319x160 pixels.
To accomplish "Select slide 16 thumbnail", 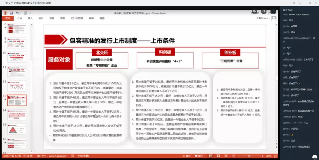I will pyautogui.click(x=17, y=143).
